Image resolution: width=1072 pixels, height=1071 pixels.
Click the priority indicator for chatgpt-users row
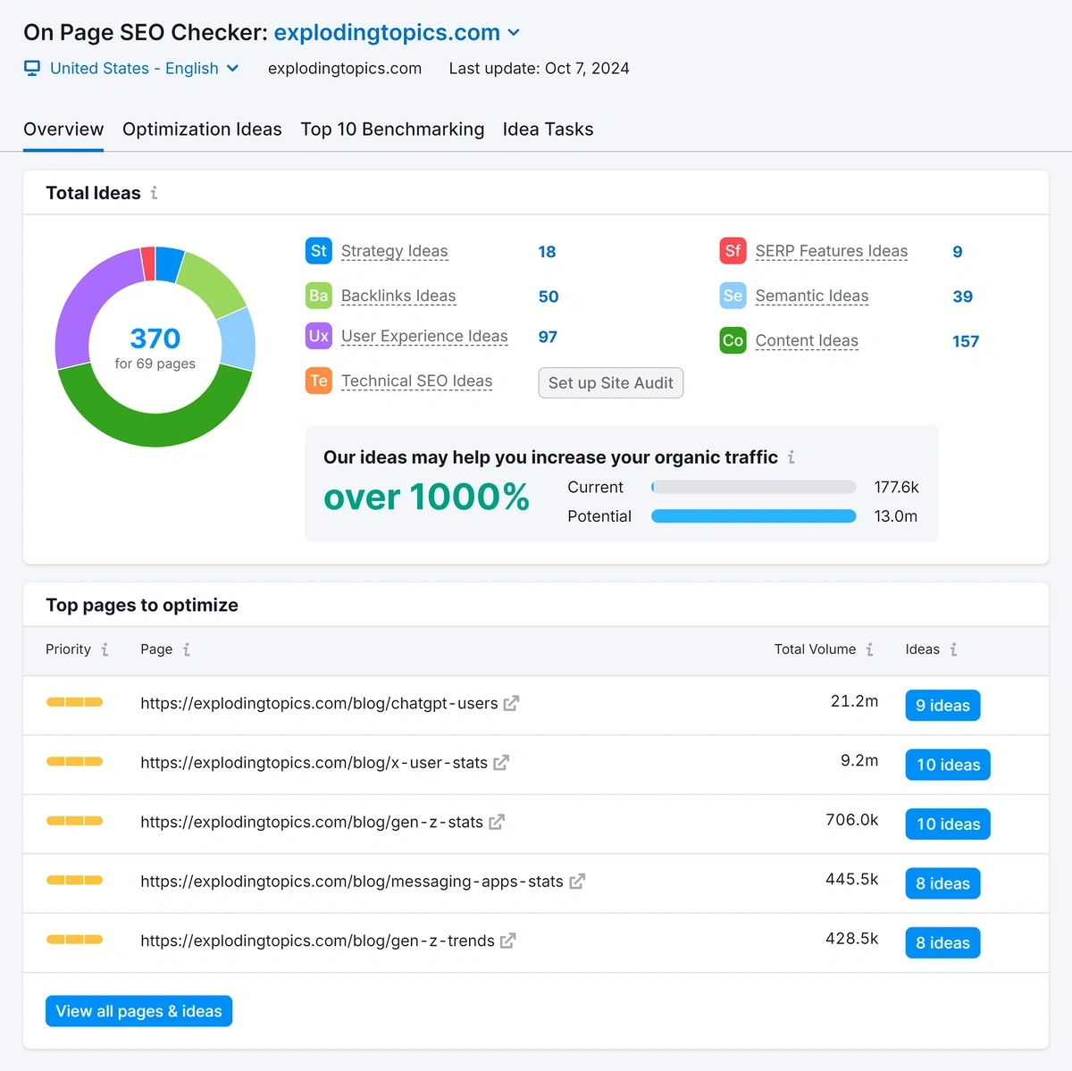click(74, 702)
